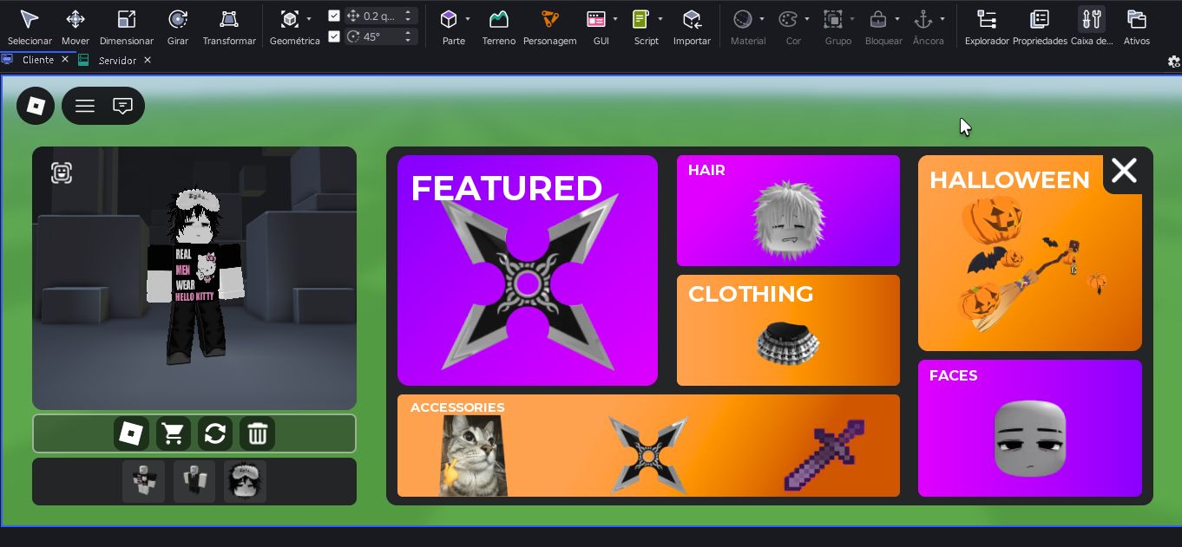The image size is (1182, 547).
Task: Expand the Geométrica dropdown arrow
Action: click(309, 19)
